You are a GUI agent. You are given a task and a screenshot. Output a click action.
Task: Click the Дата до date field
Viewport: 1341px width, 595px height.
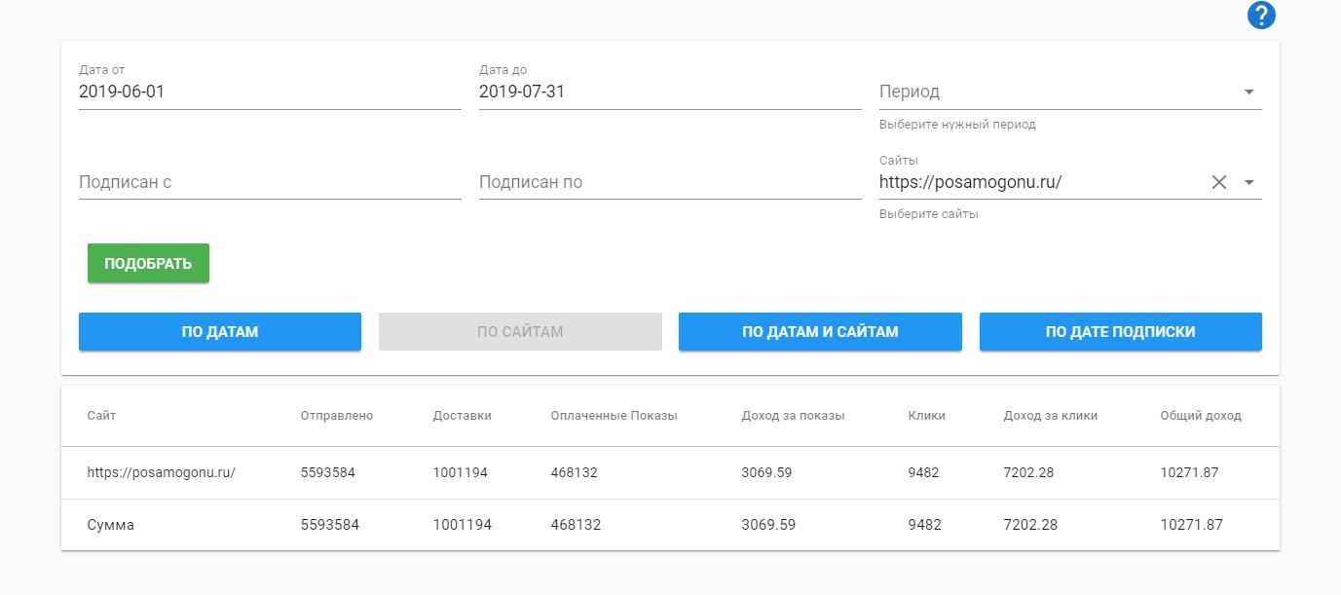click(x=669, y=93)
